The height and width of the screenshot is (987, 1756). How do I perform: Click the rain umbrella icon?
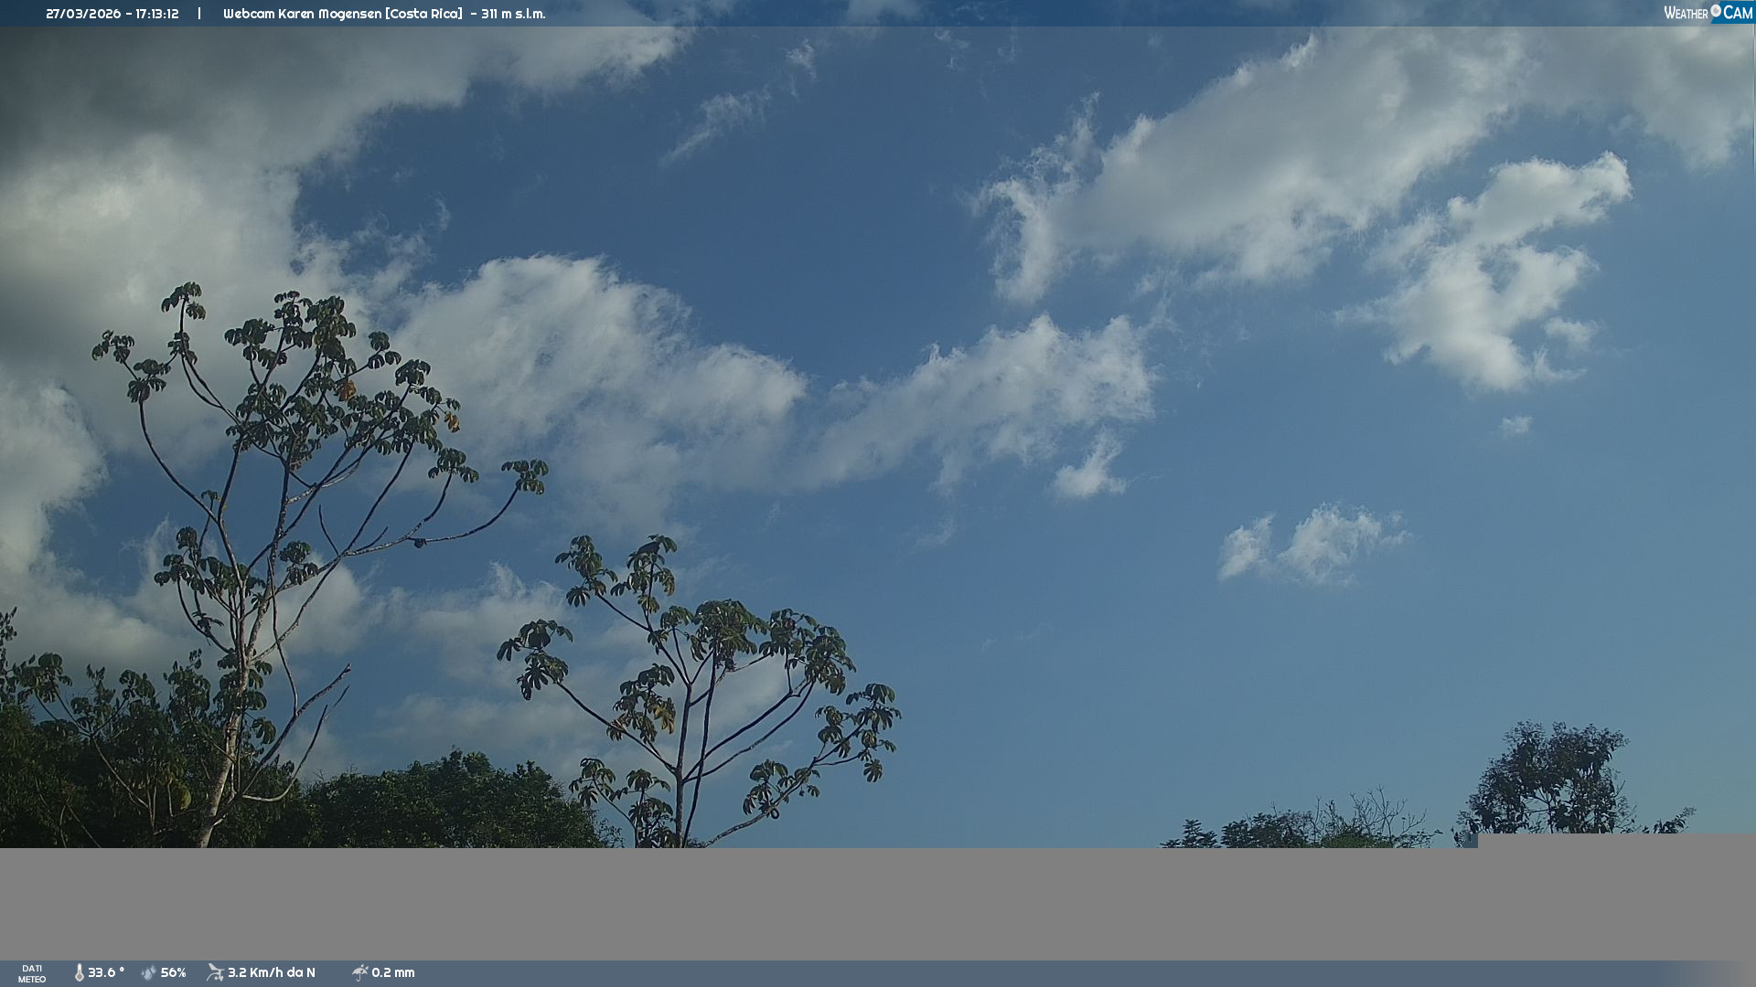[x=359, y=972]
